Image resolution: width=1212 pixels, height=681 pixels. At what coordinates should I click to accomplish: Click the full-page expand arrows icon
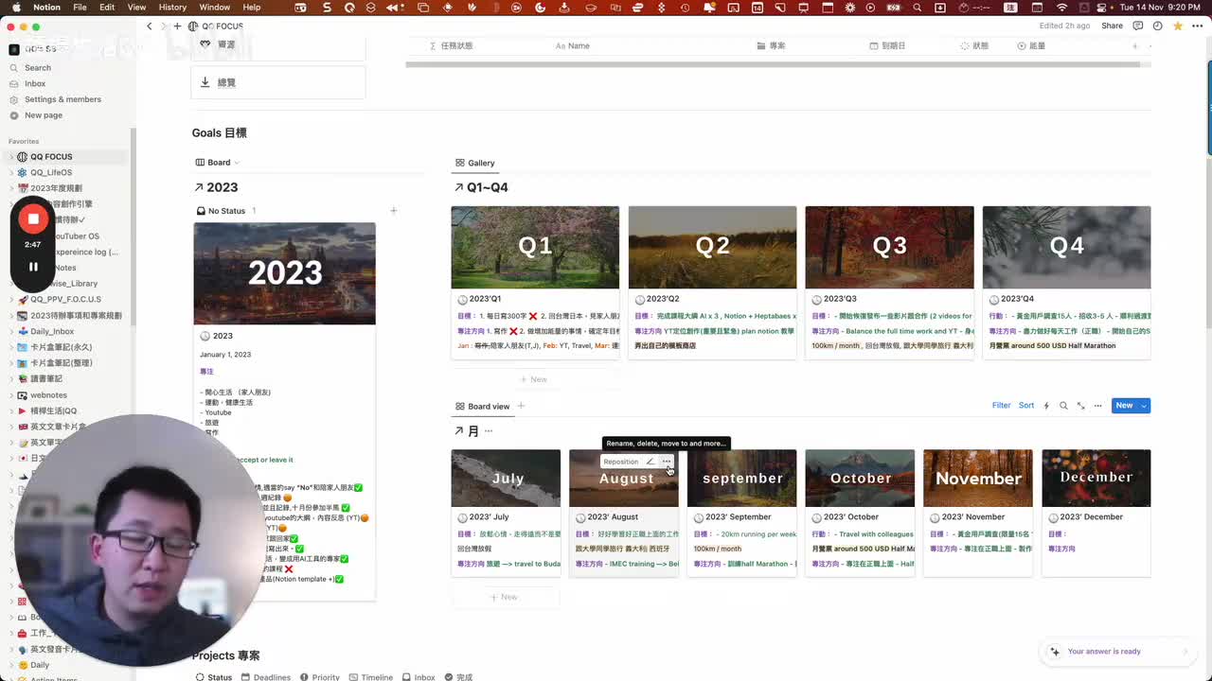[1080, 406]
